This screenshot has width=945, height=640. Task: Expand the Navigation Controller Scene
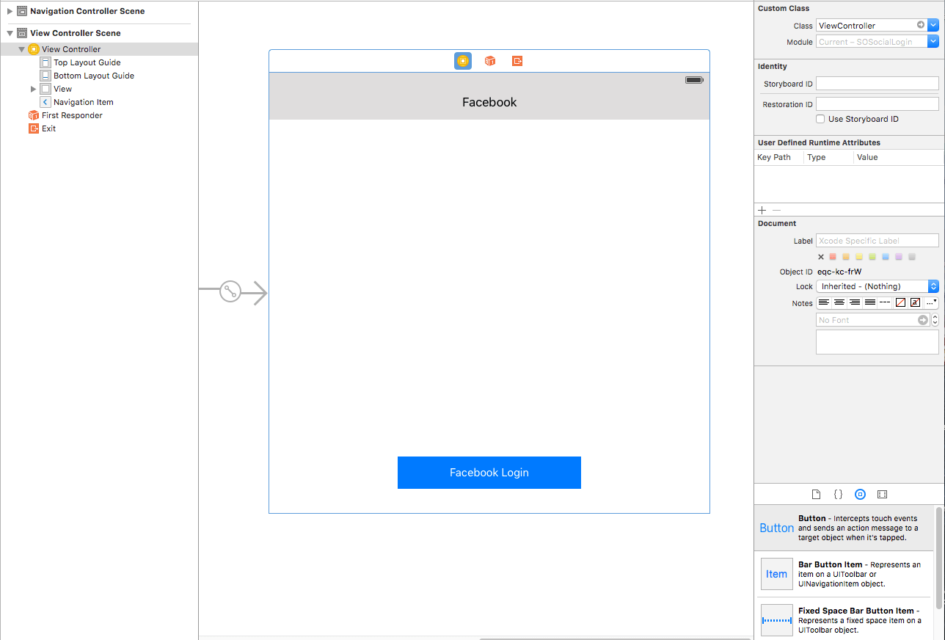point(10,11)
